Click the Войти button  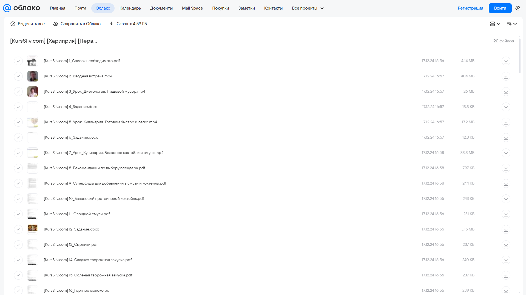coord(500,8)
